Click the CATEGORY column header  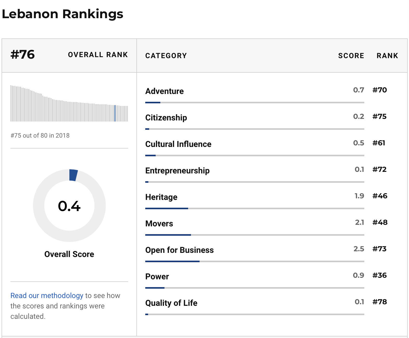coord(166,56)
